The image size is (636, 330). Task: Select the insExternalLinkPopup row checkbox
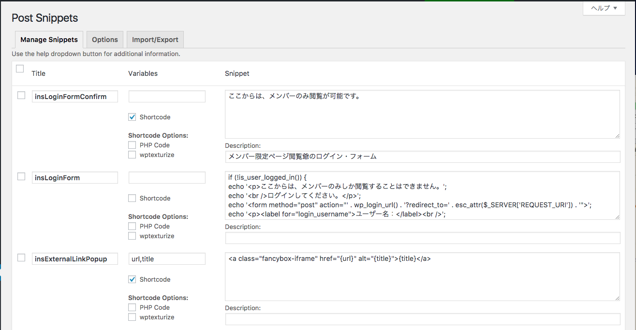coord(21,258)
